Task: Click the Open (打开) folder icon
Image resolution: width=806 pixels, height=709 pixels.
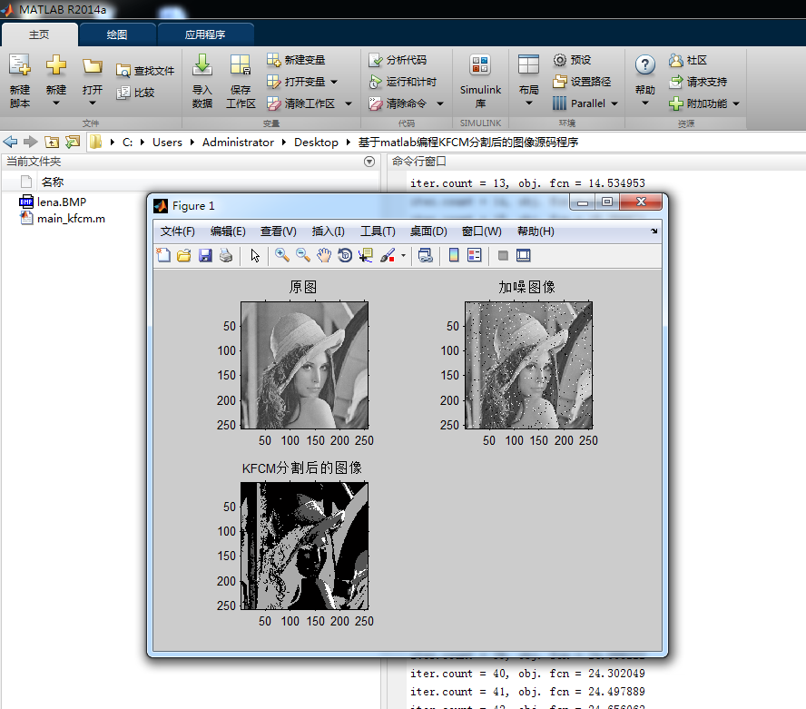Action: [93, 65]
